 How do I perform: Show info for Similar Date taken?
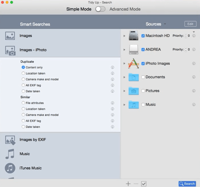pyautogui.click(x=112, y=127)
